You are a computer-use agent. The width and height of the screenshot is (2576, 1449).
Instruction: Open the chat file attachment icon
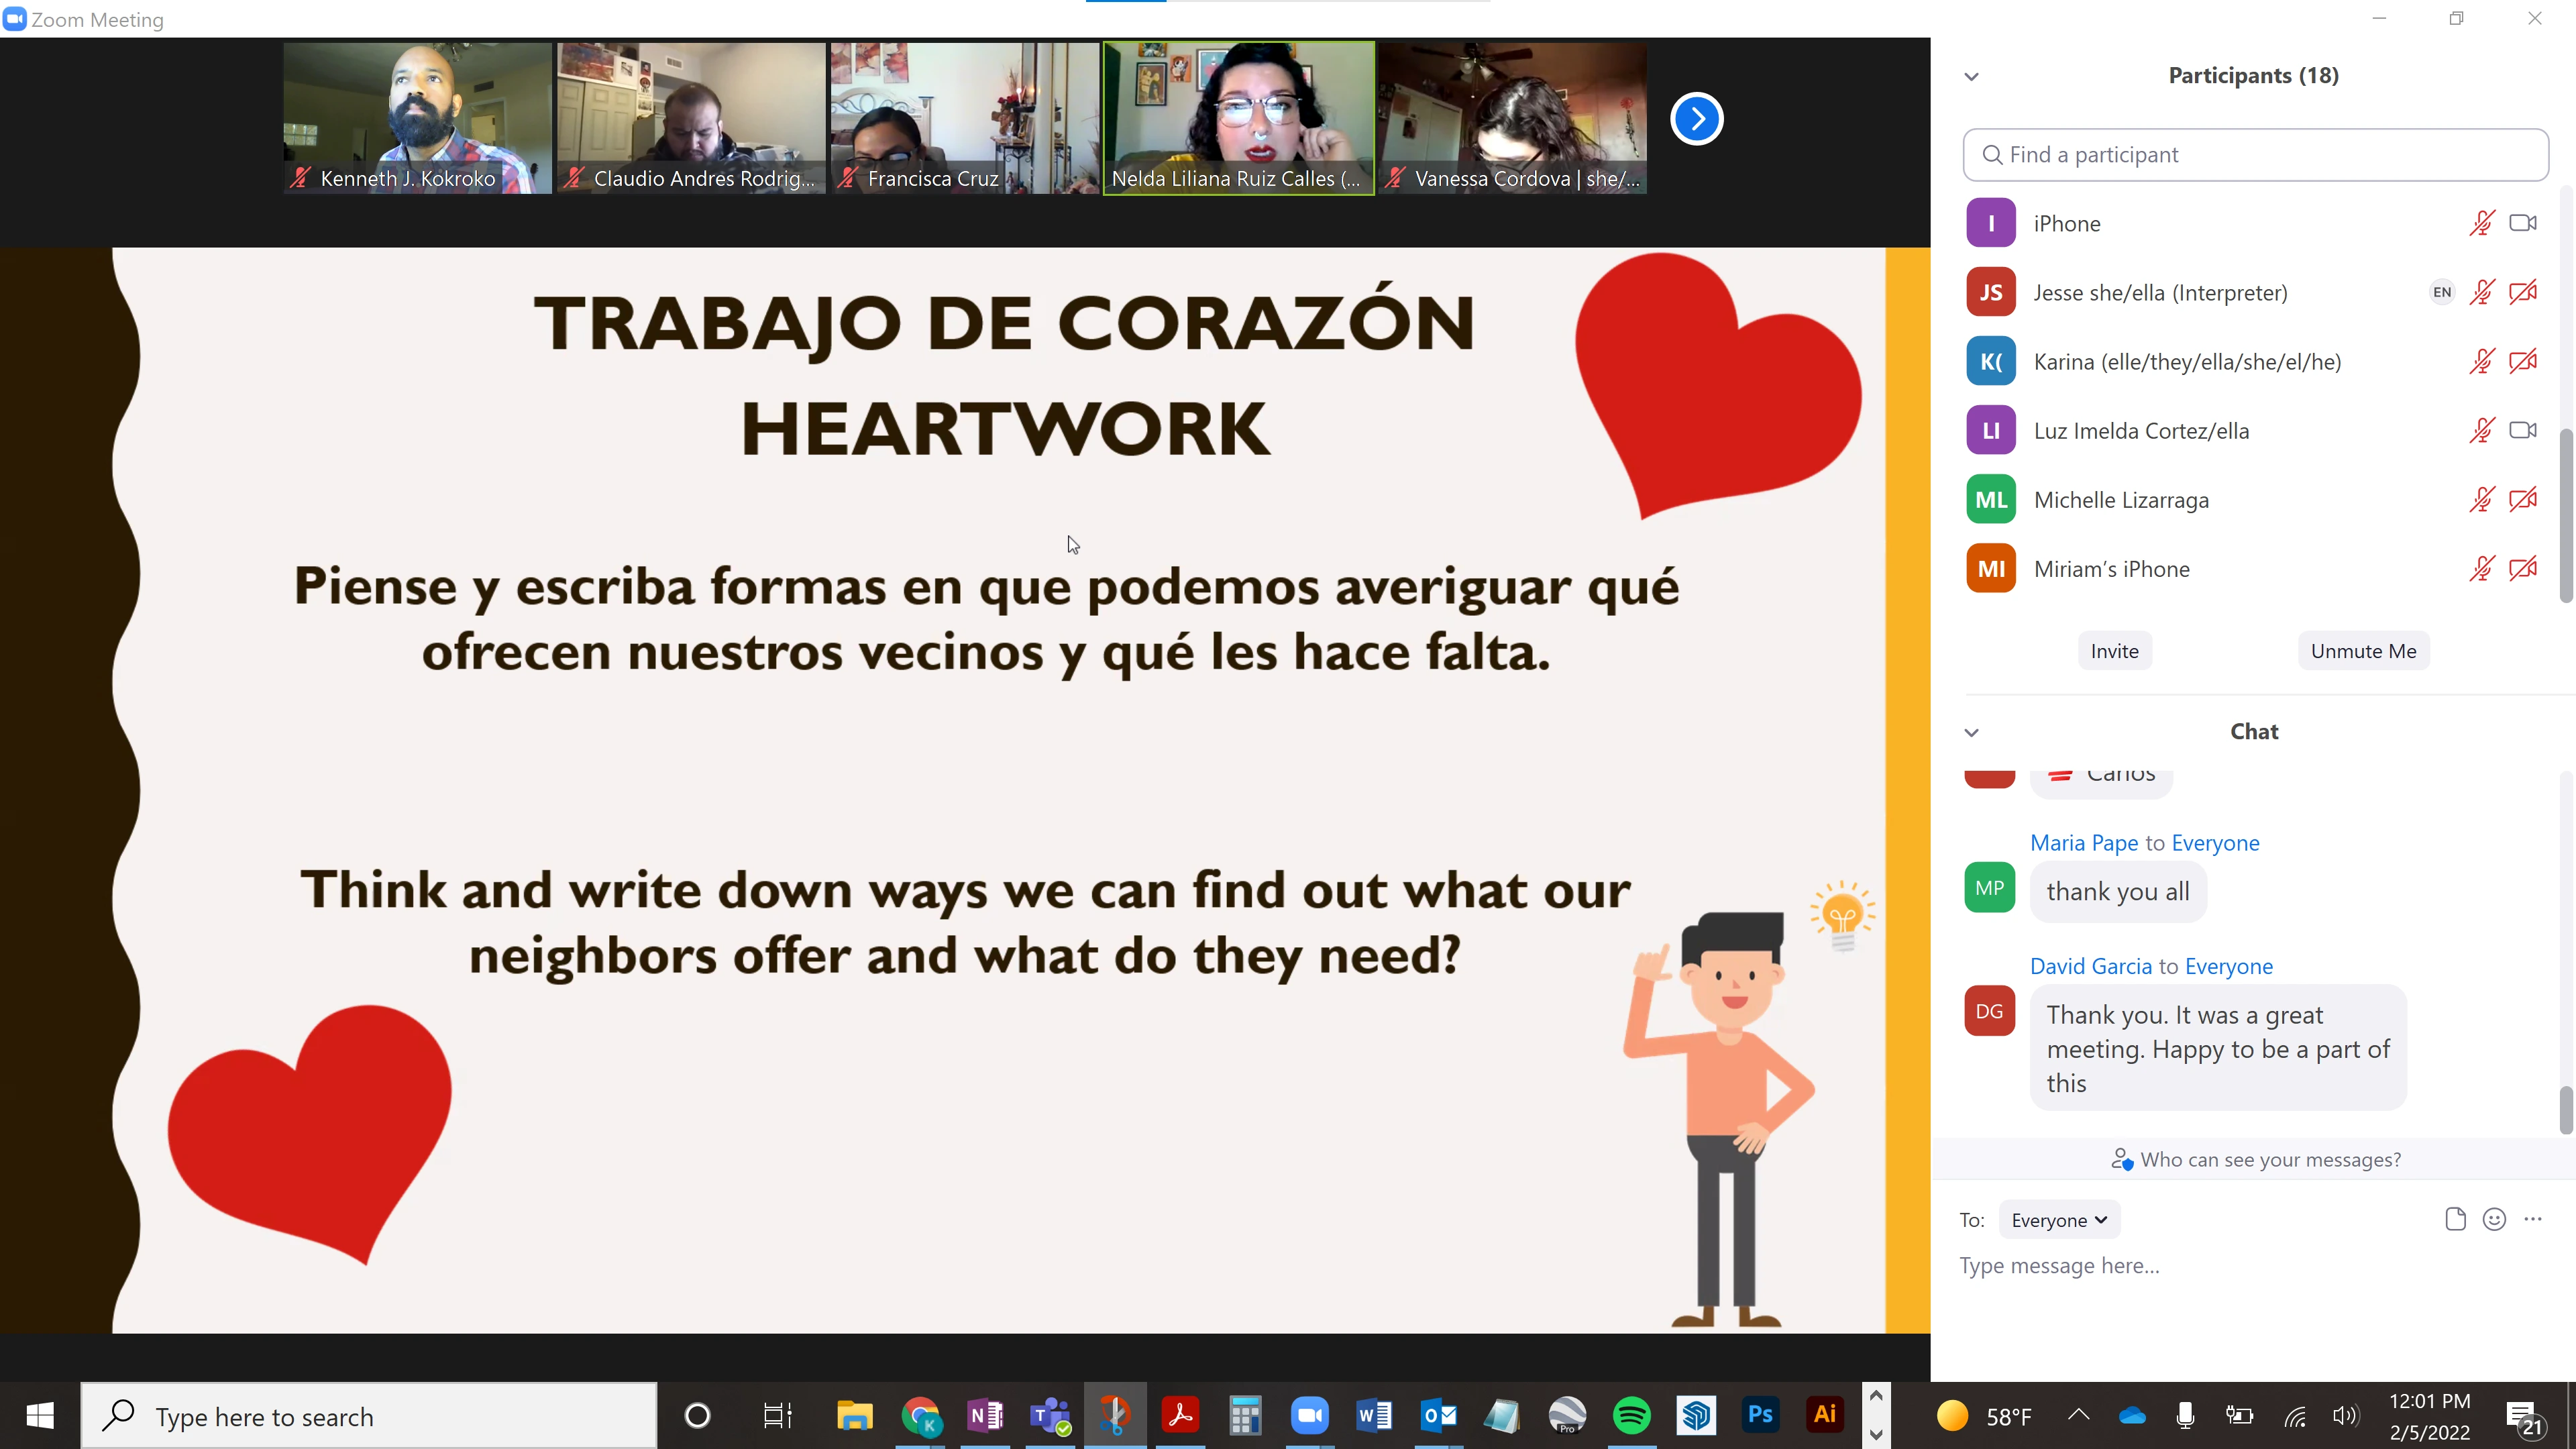(2455, 1219)
